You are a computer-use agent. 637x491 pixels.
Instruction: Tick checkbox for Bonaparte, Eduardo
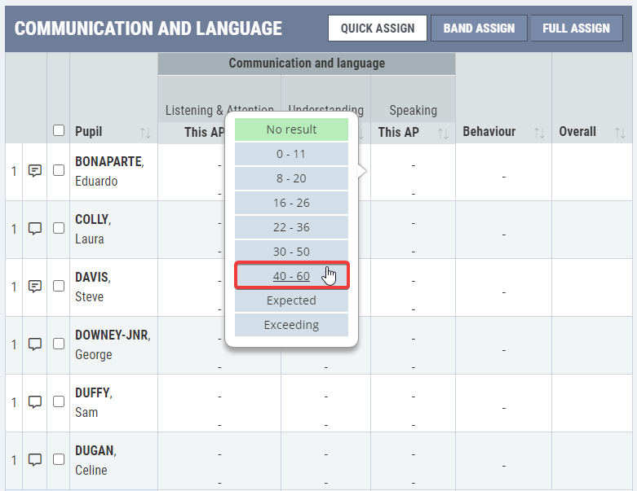(x=59, y=170)
